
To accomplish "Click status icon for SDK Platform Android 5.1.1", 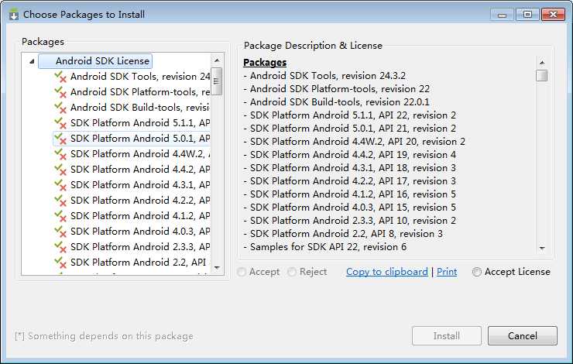I will [60, 123].
